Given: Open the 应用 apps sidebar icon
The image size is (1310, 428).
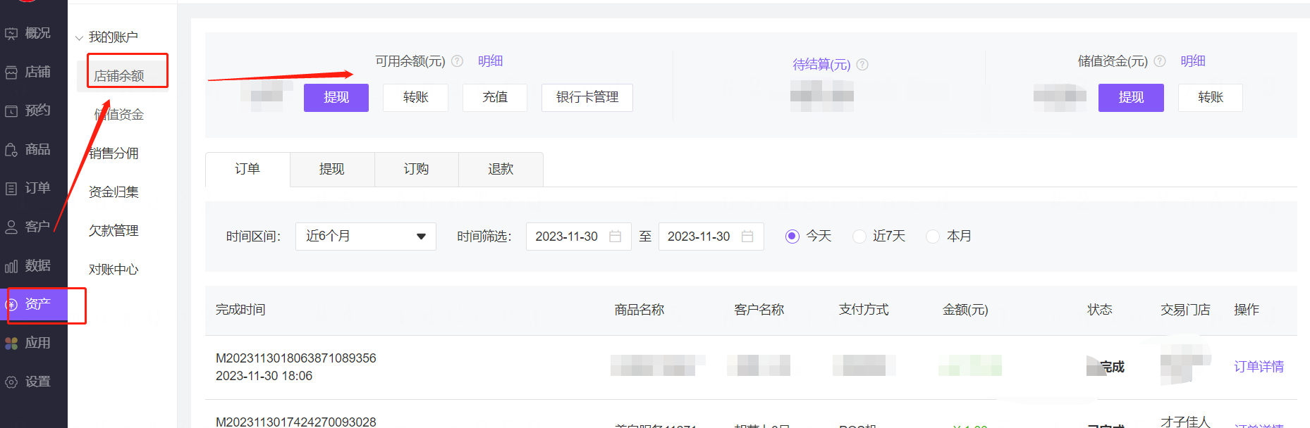Looking at the screenshot, I should pos(11,343).
